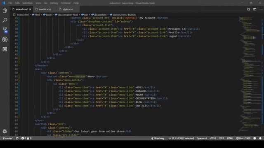The height and width of the screenshot is (148, 264).
Task: Click the text Our latest gear from online store
Action: [99, 131]
